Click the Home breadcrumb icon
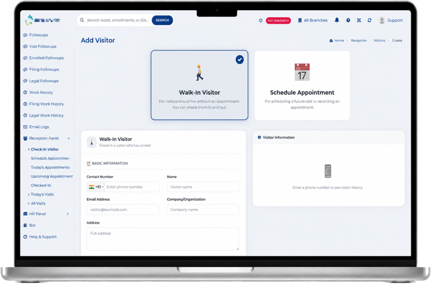Viewport: 431px width, 287px height. tap(331, 40)
